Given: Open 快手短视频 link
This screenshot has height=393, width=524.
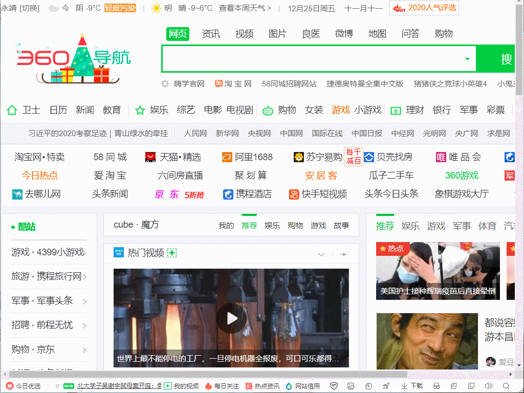Looking at the screenshot, I should coord(318,194).
